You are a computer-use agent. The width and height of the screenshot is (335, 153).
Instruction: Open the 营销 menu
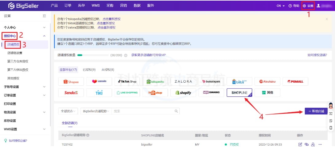[x=123, y=6]
